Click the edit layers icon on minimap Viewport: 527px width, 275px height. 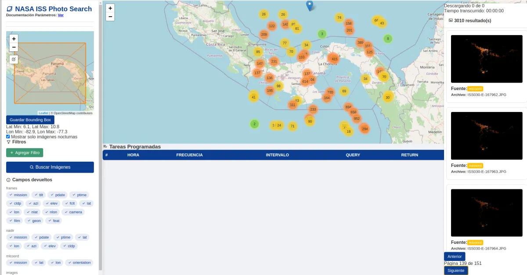point(14,59)
